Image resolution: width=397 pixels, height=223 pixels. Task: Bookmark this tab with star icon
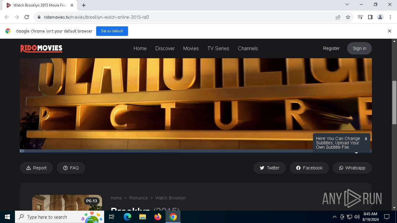click(x=348, y=17)
